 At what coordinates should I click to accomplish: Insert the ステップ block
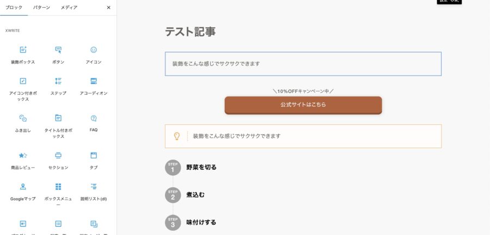[58, 86]
